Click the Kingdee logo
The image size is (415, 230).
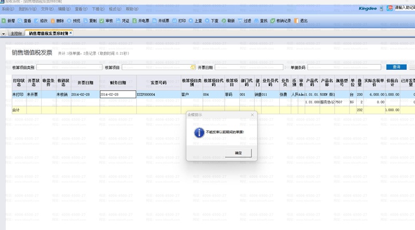tap(368, 8)
